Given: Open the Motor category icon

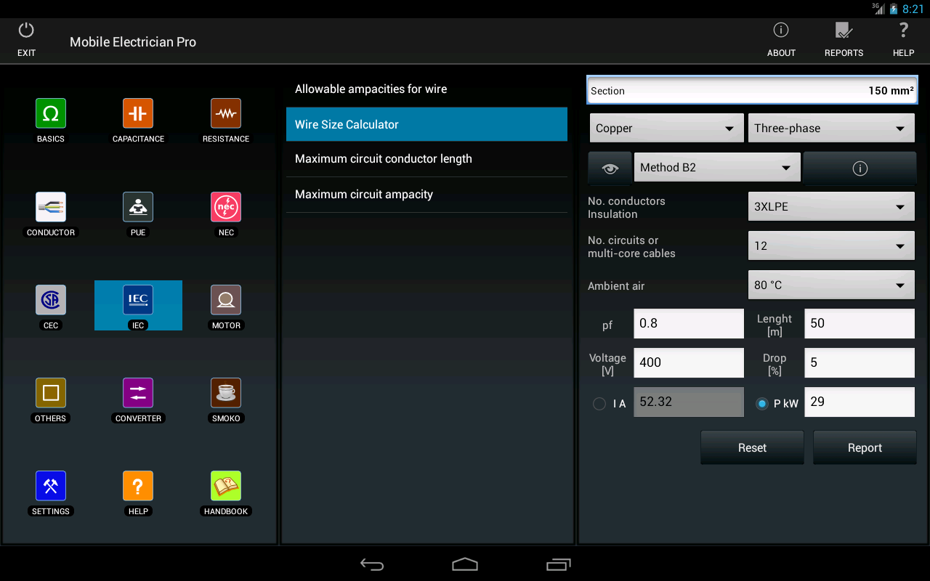Looking at the screenshot, I should pos(226,300).
